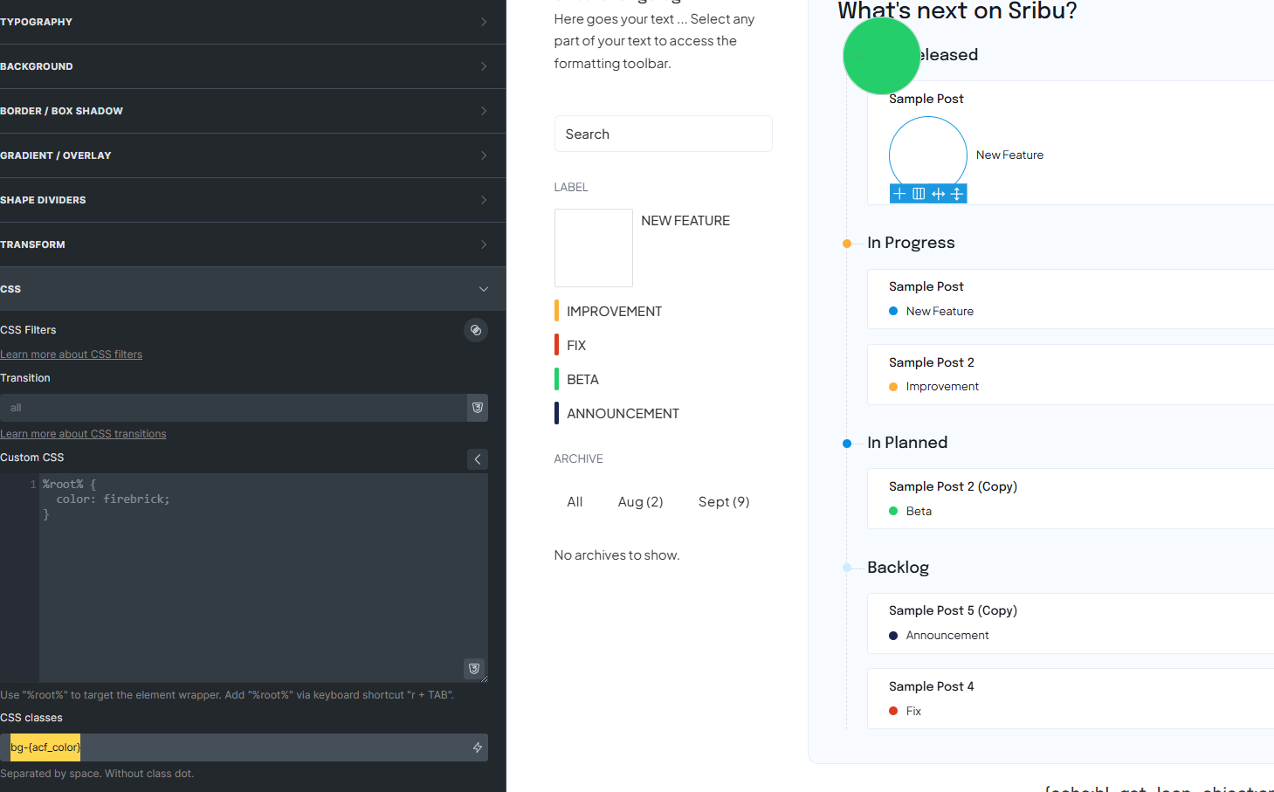The image size is (1274, 792).
Task: Open dynamic data lightning bolt for CSS classes
Action: 478,747
